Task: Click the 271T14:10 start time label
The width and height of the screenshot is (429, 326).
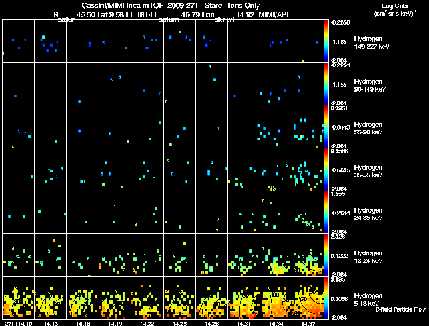Action: pos(18,324)
